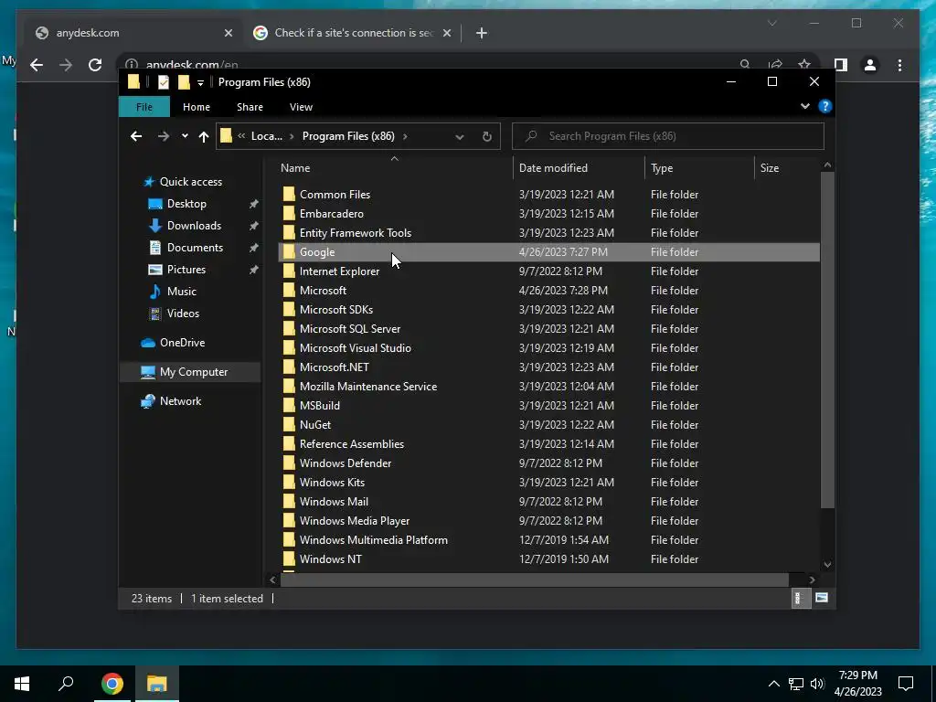
Task: Click the Explorer forward arrow
Action: click(163, 136)
